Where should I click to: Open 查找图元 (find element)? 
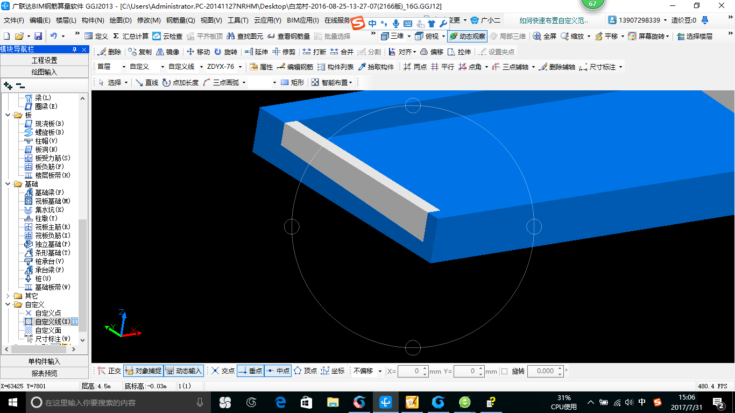[245, 36]
